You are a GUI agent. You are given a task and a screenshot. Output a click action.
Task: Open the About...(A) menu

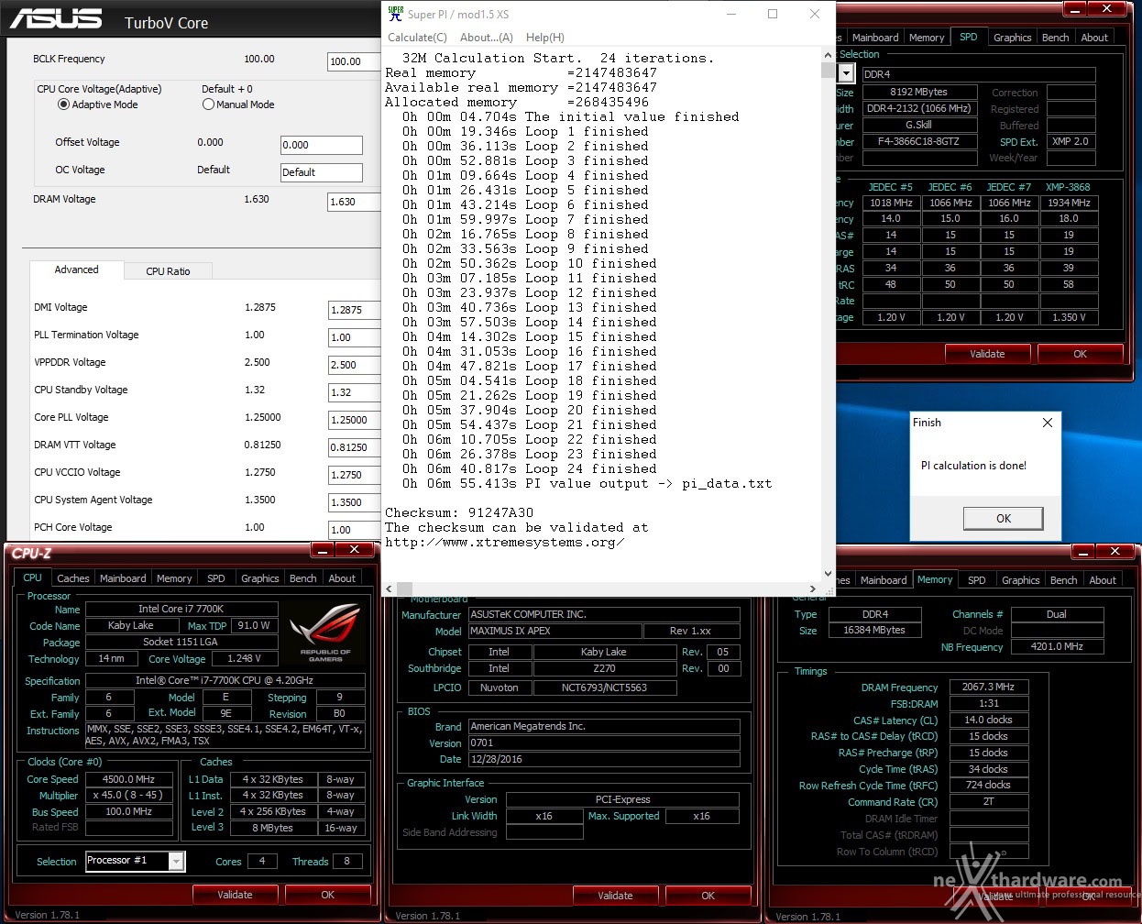(x=486, y=38)
